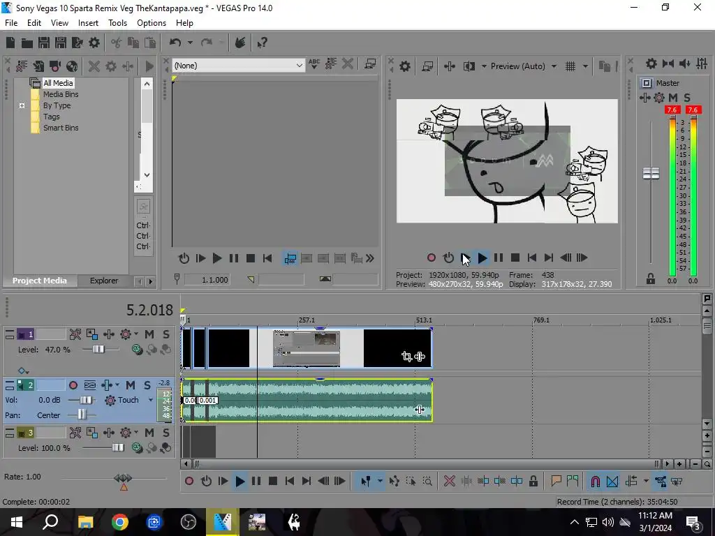This screenshot has width=715, height=536.
Task: Open the File menu
Action: point(11,23)
